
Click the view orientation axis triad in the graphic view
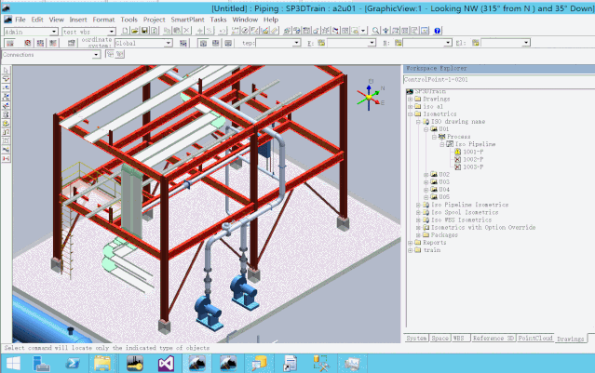click(x=370, y=97)
